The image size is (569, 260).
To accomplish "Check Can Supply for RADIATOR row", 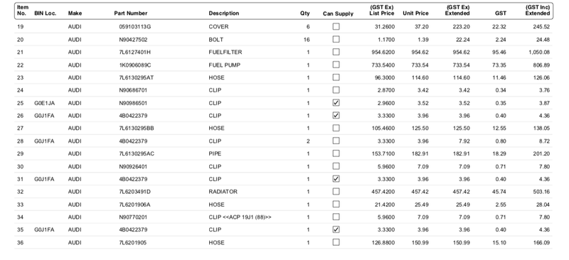I will pyautogui.click(x=336, y=192).
